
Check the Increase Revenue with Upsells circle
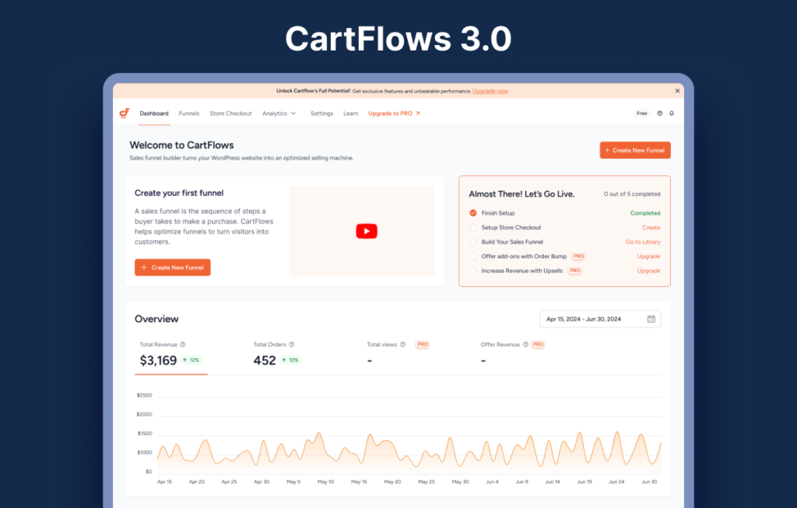(473, 271)
